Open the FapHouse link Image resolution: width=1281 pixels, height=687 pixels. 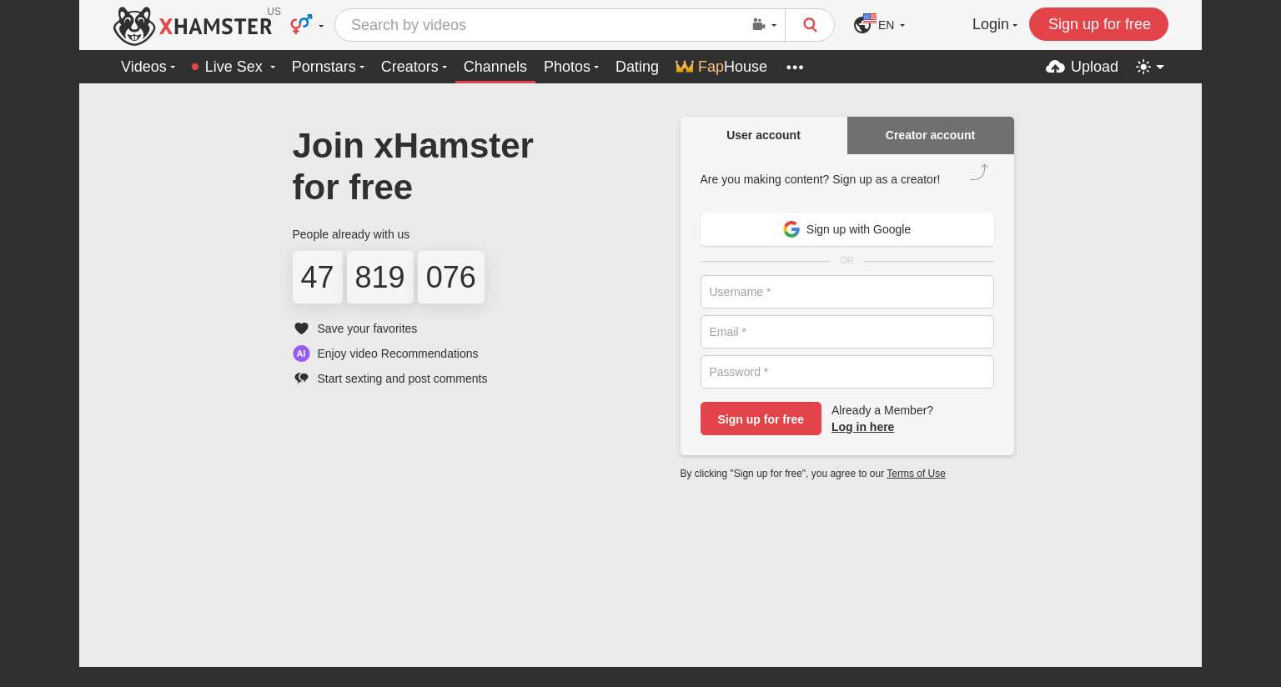[721, 67]
